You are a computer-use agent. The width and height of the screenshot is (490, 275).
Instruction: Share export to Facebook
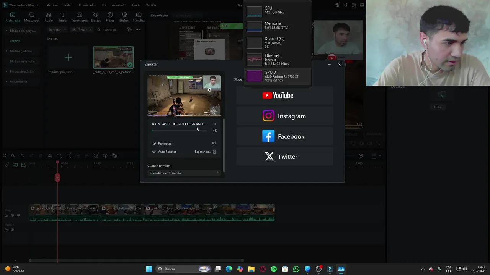[284, 136]
